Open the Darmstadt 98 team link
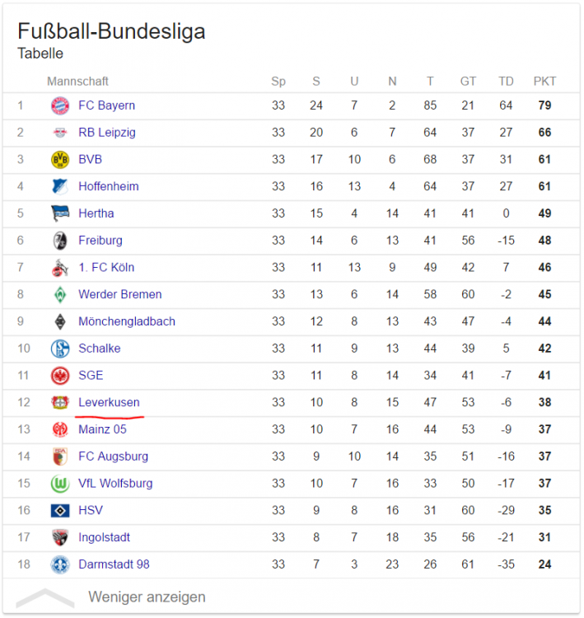 [114, 564]
